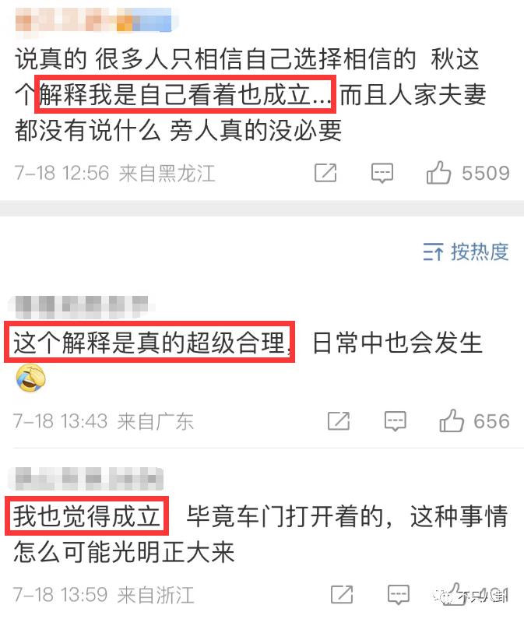This screenshot has height=619, width=524.
Task: Click the sort arrow icon beside 按热度
Action: pos(433,251)
